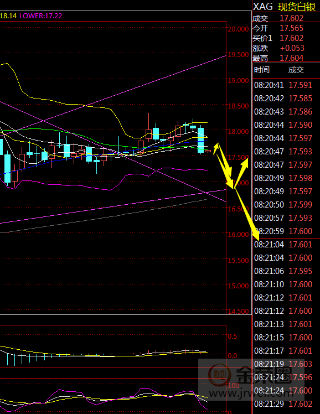Click the 19.000 price axis label
Viewport: 320px width, 414px height.
point(238,80)
